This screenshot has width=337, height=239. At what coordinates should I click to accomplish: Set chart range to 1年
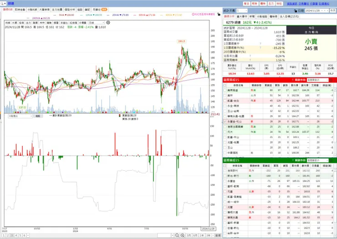tap(202, 235)
